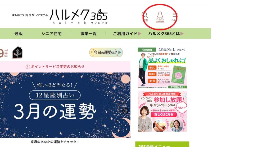The image size is (271, 147).
Task: Select the シニア住宅 menu item
Action: click(51, 34)
